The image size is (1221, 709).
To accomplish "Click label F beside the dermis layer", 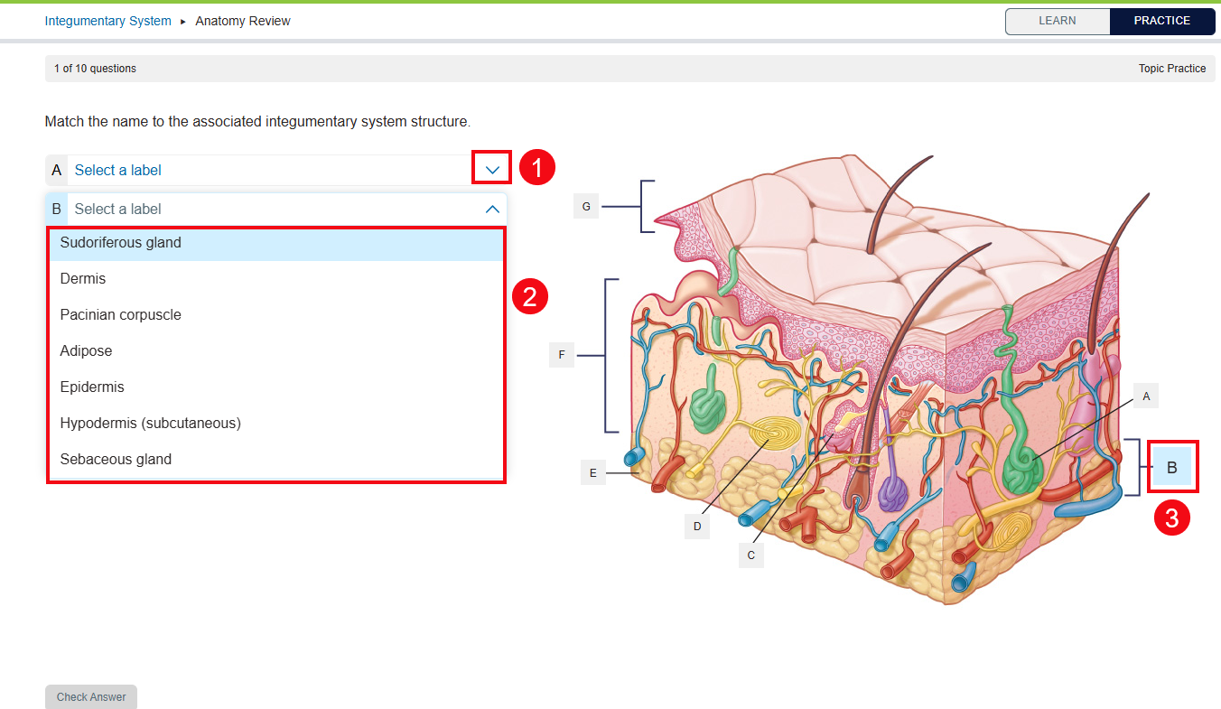I will [x=562, y=355].
